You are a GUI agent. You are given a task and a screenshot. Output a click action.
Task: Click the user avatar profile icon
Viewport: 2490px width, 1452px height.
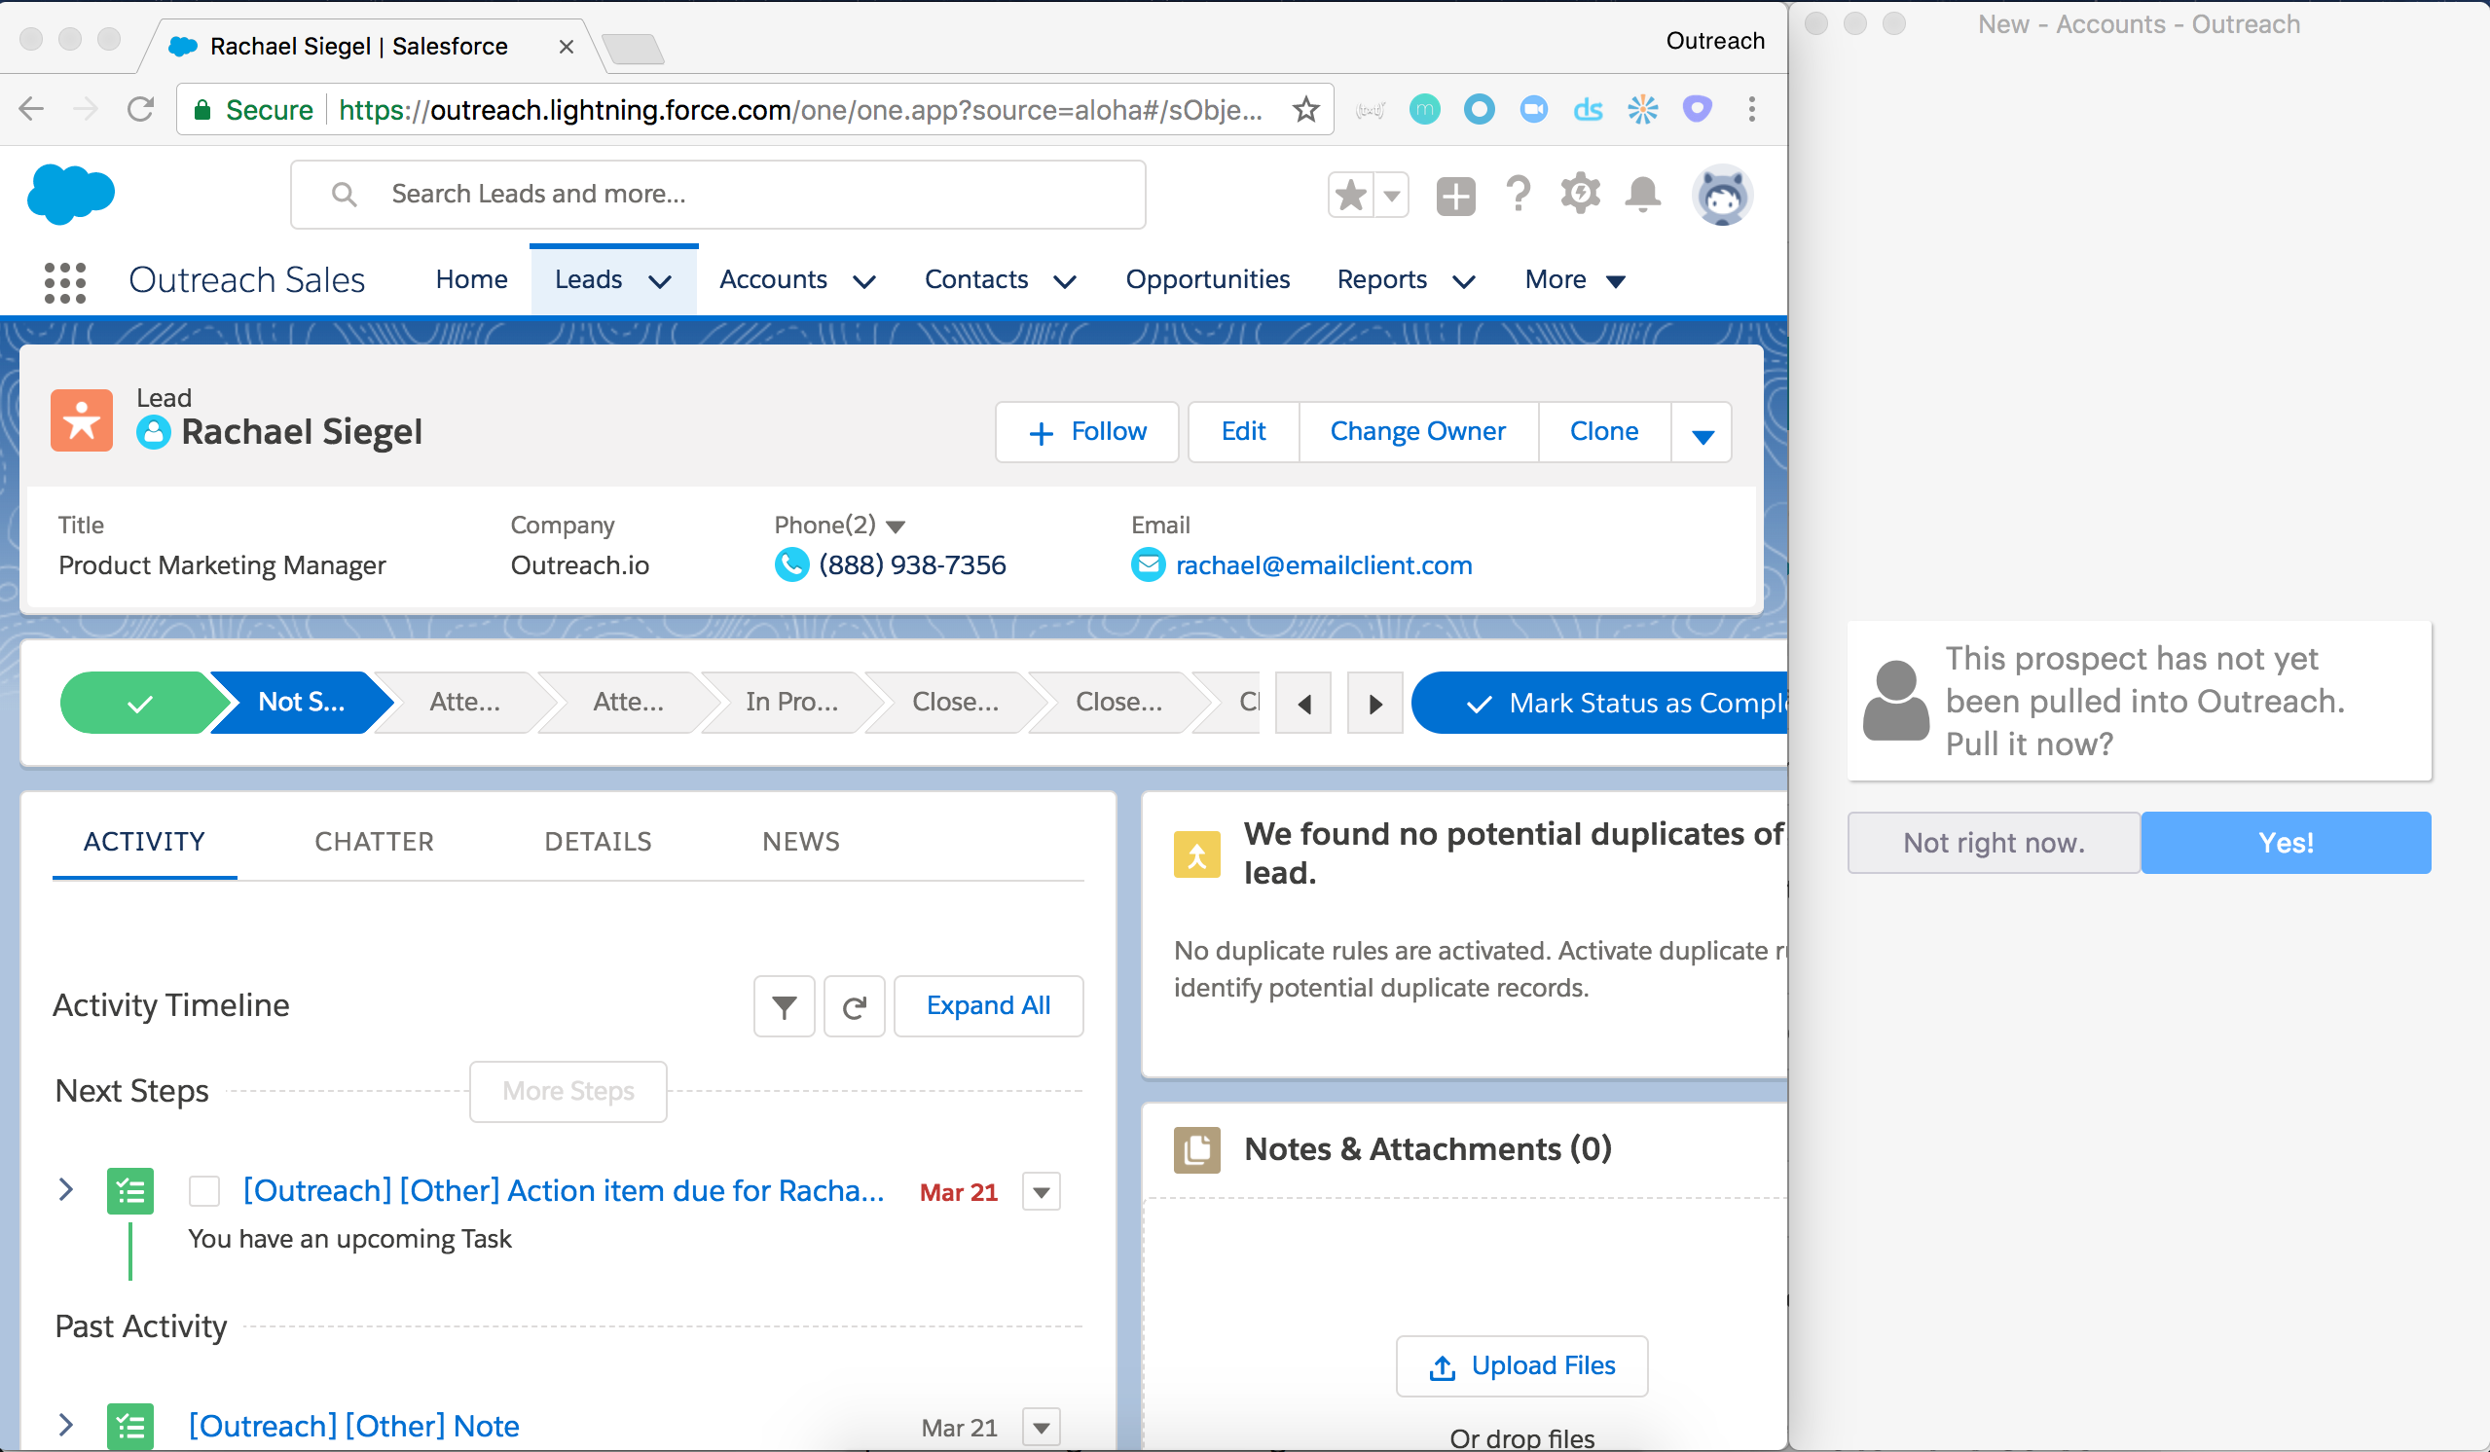tap(1722, 196)
